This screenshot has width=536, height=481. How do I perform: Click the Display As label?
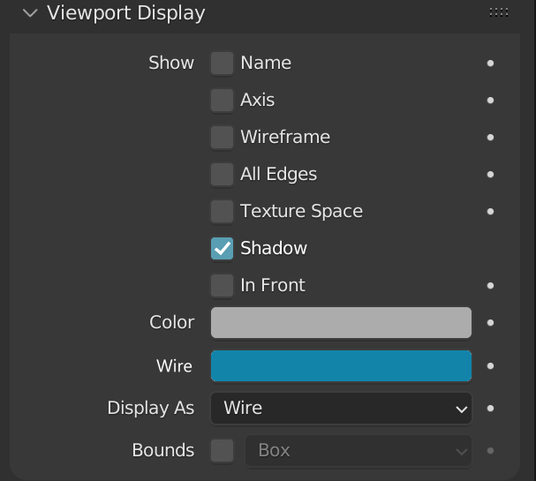(x=151, y=408)
